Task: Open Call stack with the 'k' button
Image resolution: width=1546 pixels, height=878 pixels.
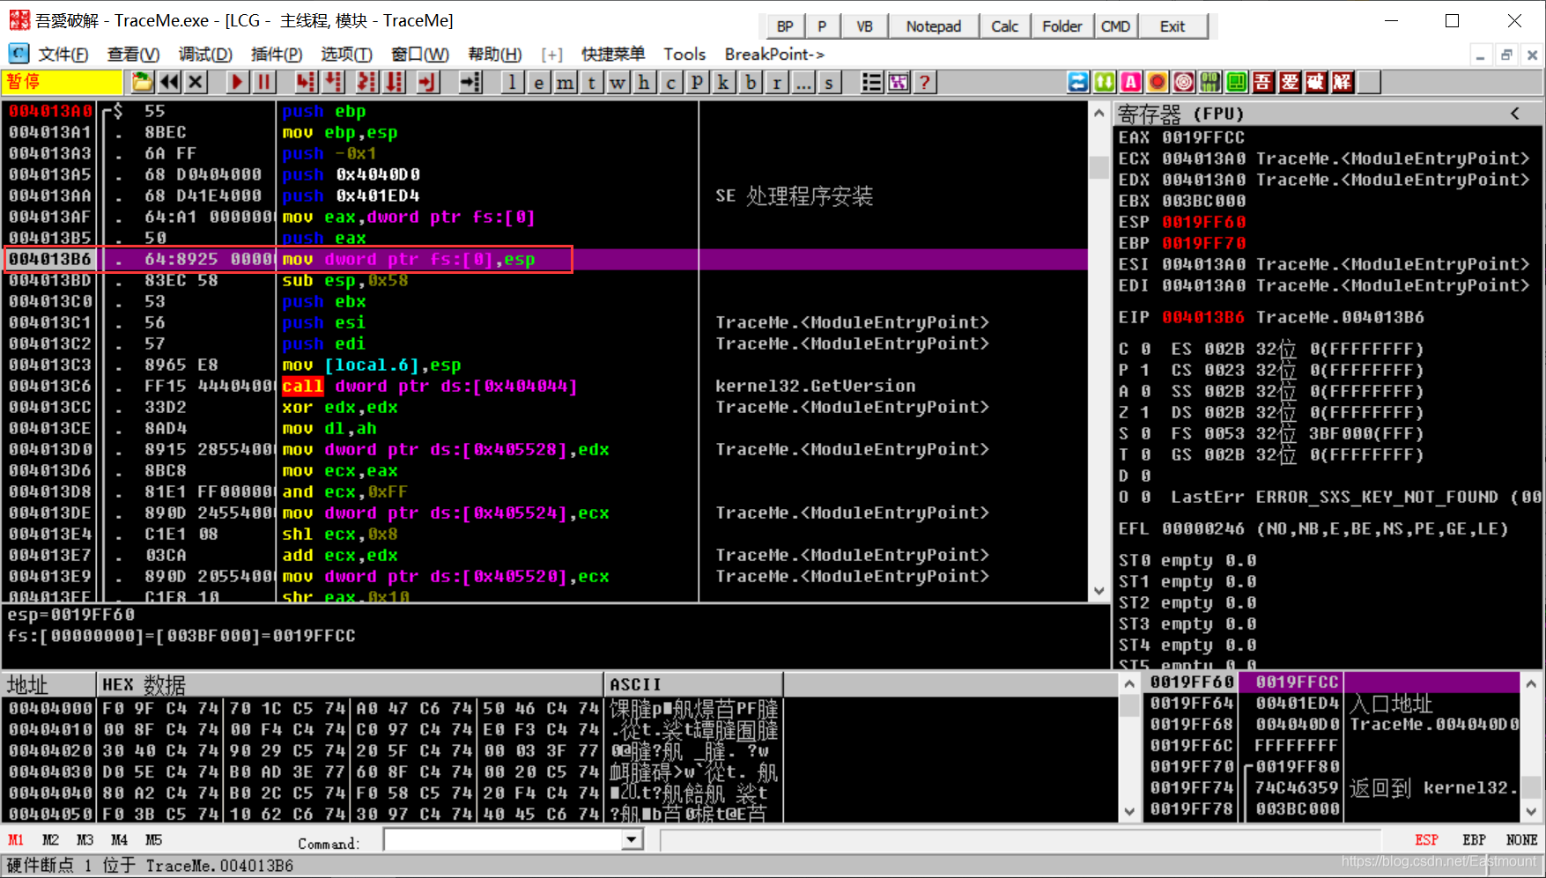Action: 724,83
